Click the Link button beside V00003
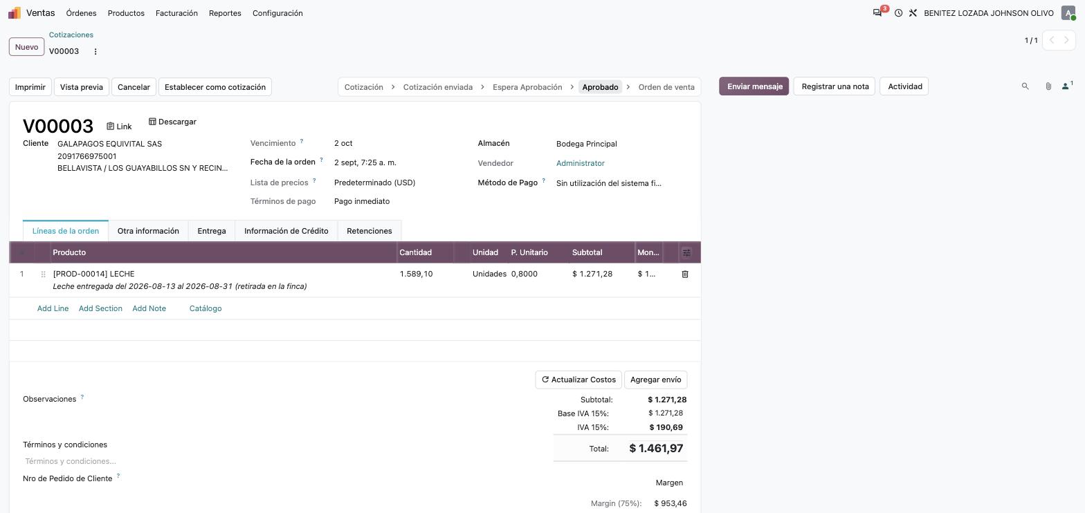Viewport: 1085px width, 513px height. pyautogui.click(x=119, y=127)
